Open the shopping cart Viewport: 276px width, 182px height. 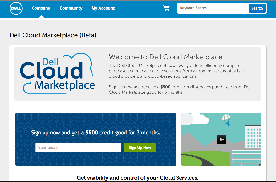pyautogui.click(x=166, y=8)
